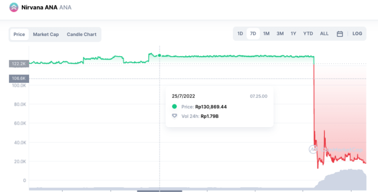Image resolution: width=378 pixels, height=192 pixels.
Task: Click the 40.0K y-axis label
Action: (x=20, y=143)
